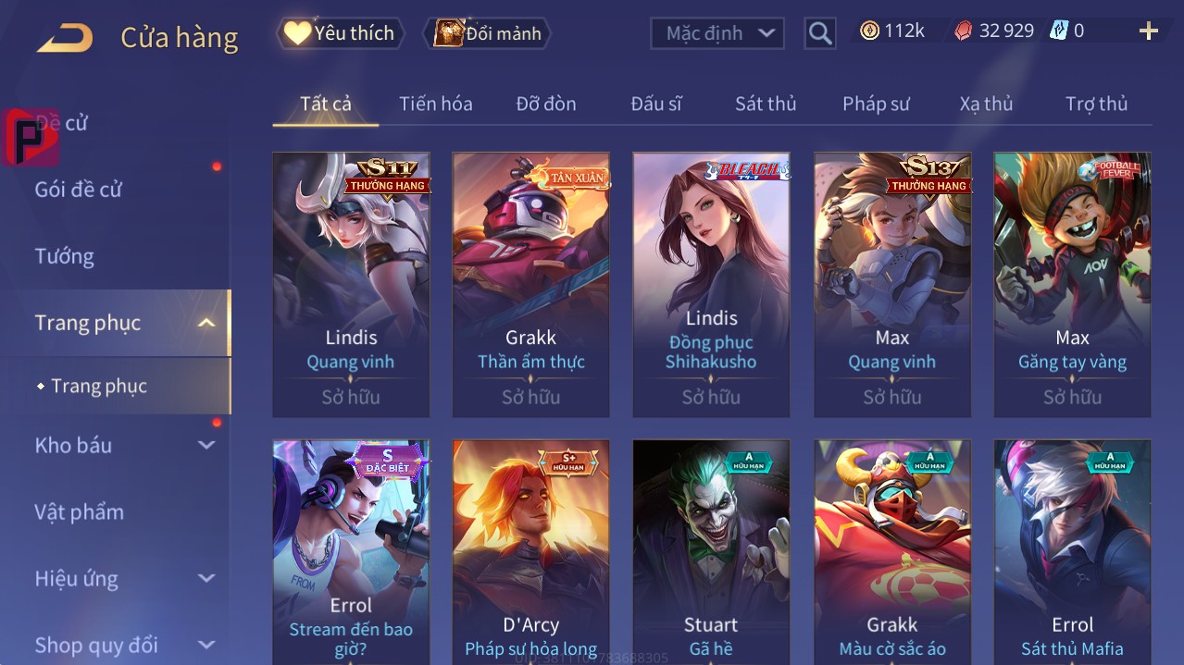Screen dimensions: 1184x665
Task: Open the Stuart Gã hề skin card
Action: click(711, 552)
